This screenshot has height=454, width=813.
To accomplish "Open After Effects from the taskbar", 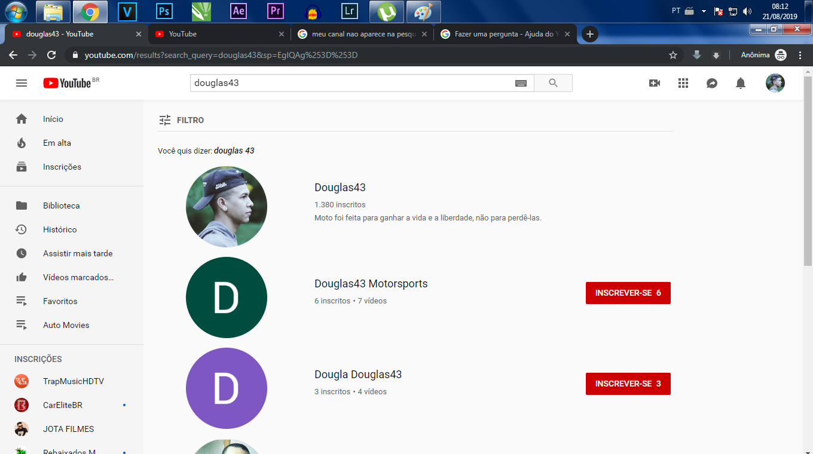I will [x=239, y=11].
